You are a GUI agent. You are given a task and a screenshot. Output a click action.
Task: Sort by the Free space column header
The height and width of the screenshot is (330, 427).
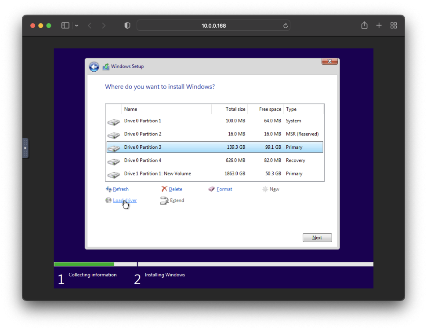tap(265, 109)
